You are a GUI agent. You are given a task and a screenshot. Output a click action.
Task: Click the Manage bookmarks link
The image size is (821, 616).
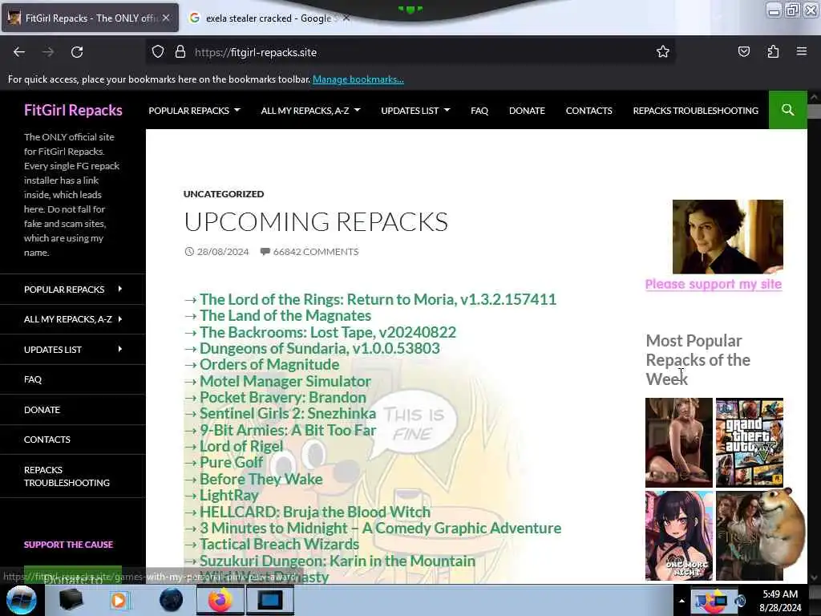[x=358, y=79]
